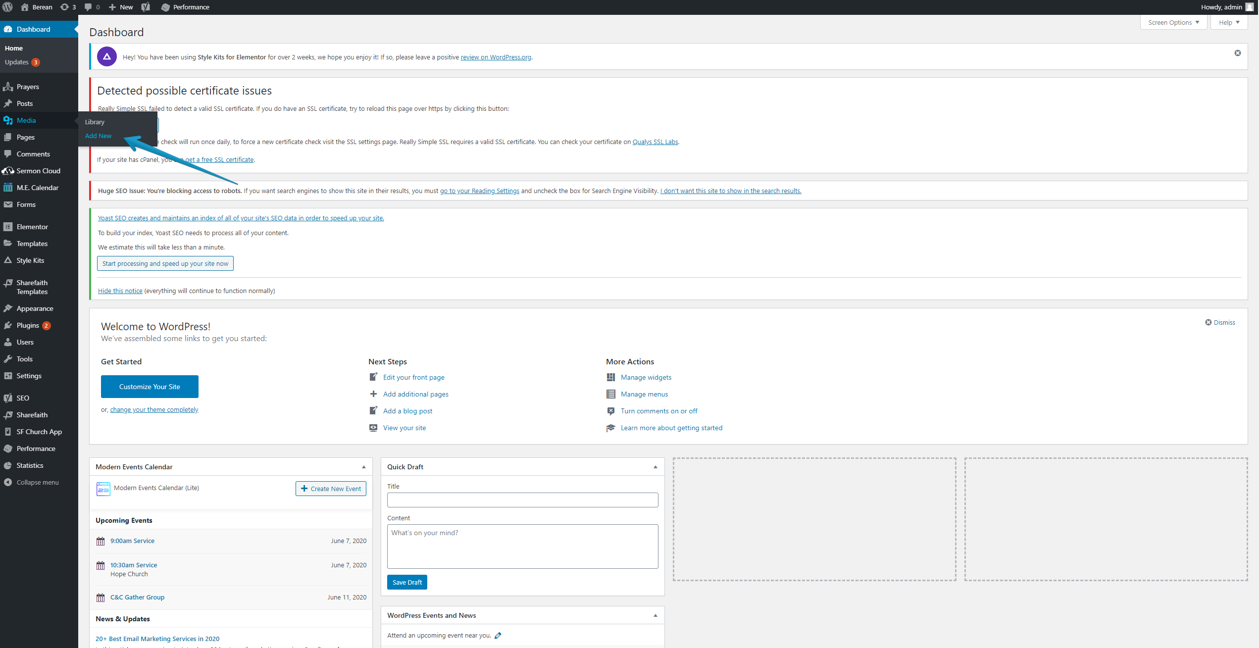Expand the Screen Options dropdown
The width and height of the screenshot is (1259, 648).
click(x=1173, y=22)
